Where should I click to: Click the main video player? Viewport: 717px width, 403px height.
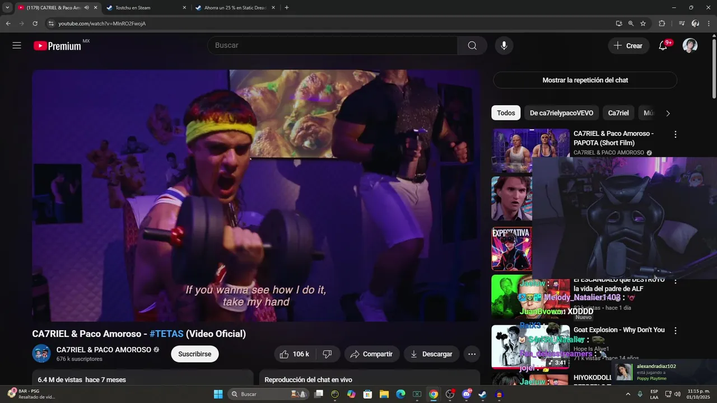coord(256,196)
